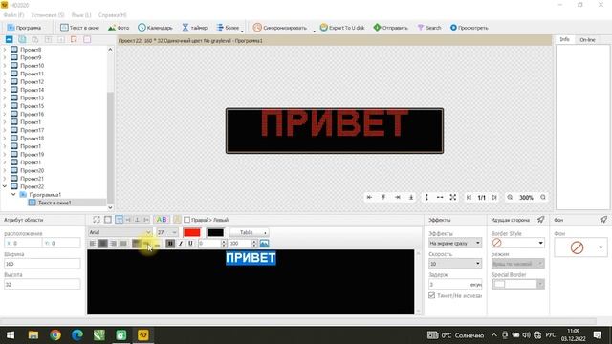
Task: Open the Border Style dropdown
Action: 518,243
